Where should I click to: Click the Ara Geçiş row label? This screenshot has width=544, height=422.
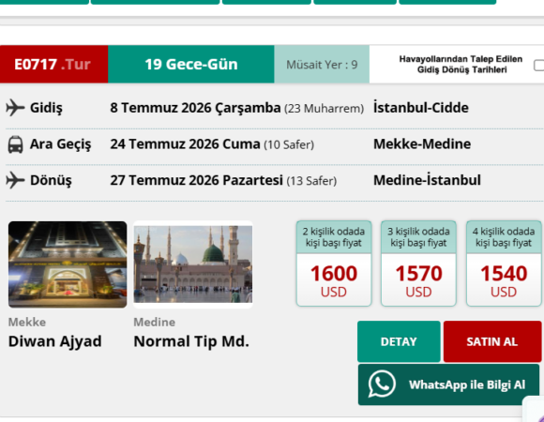click(60, 144)
